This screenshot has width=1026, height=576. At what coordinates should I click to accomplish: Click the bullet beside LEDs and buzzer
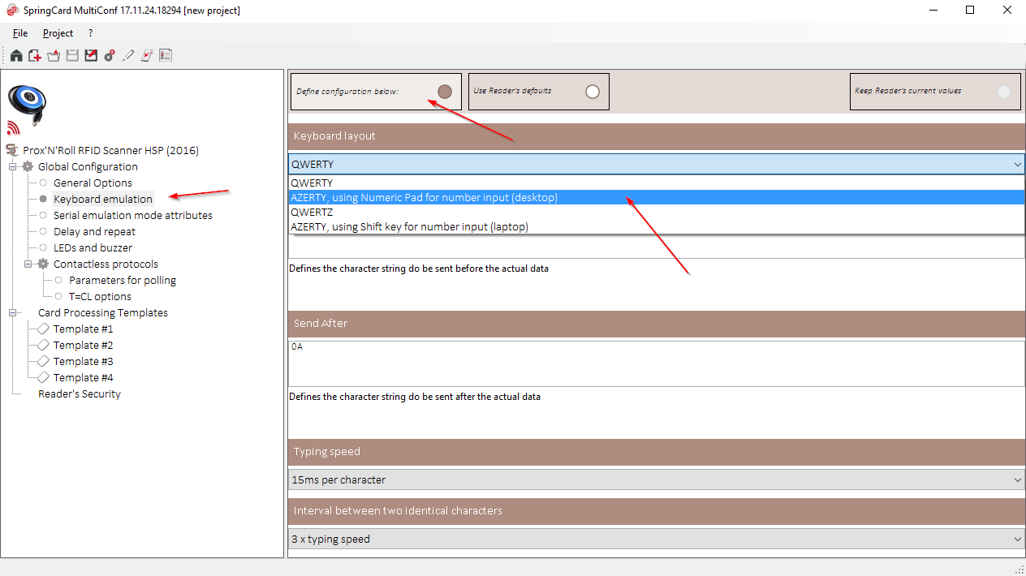pos(44,247)
